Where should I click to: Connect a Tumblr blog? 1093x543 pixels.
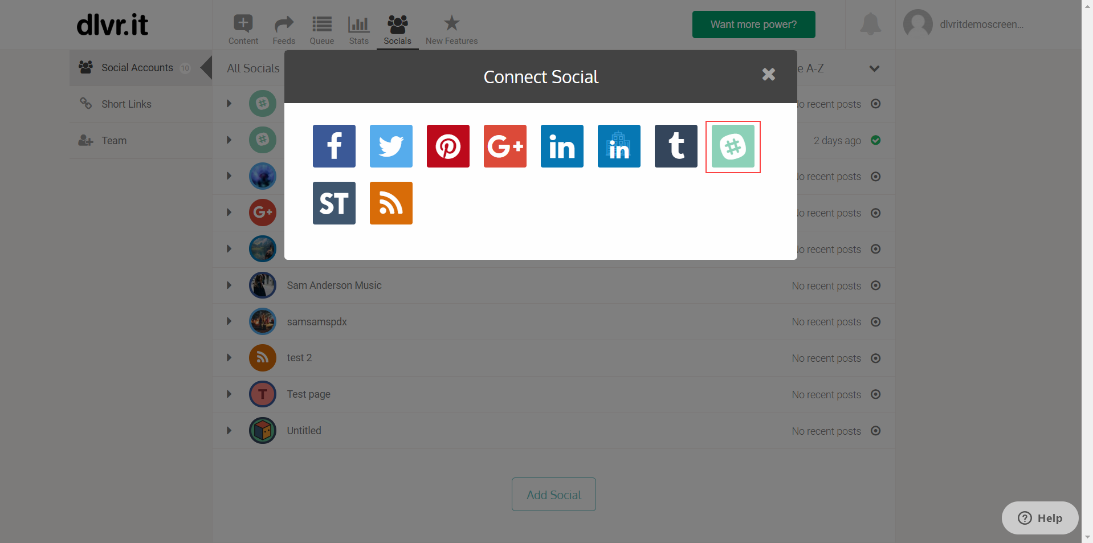[x=676, y=146]
